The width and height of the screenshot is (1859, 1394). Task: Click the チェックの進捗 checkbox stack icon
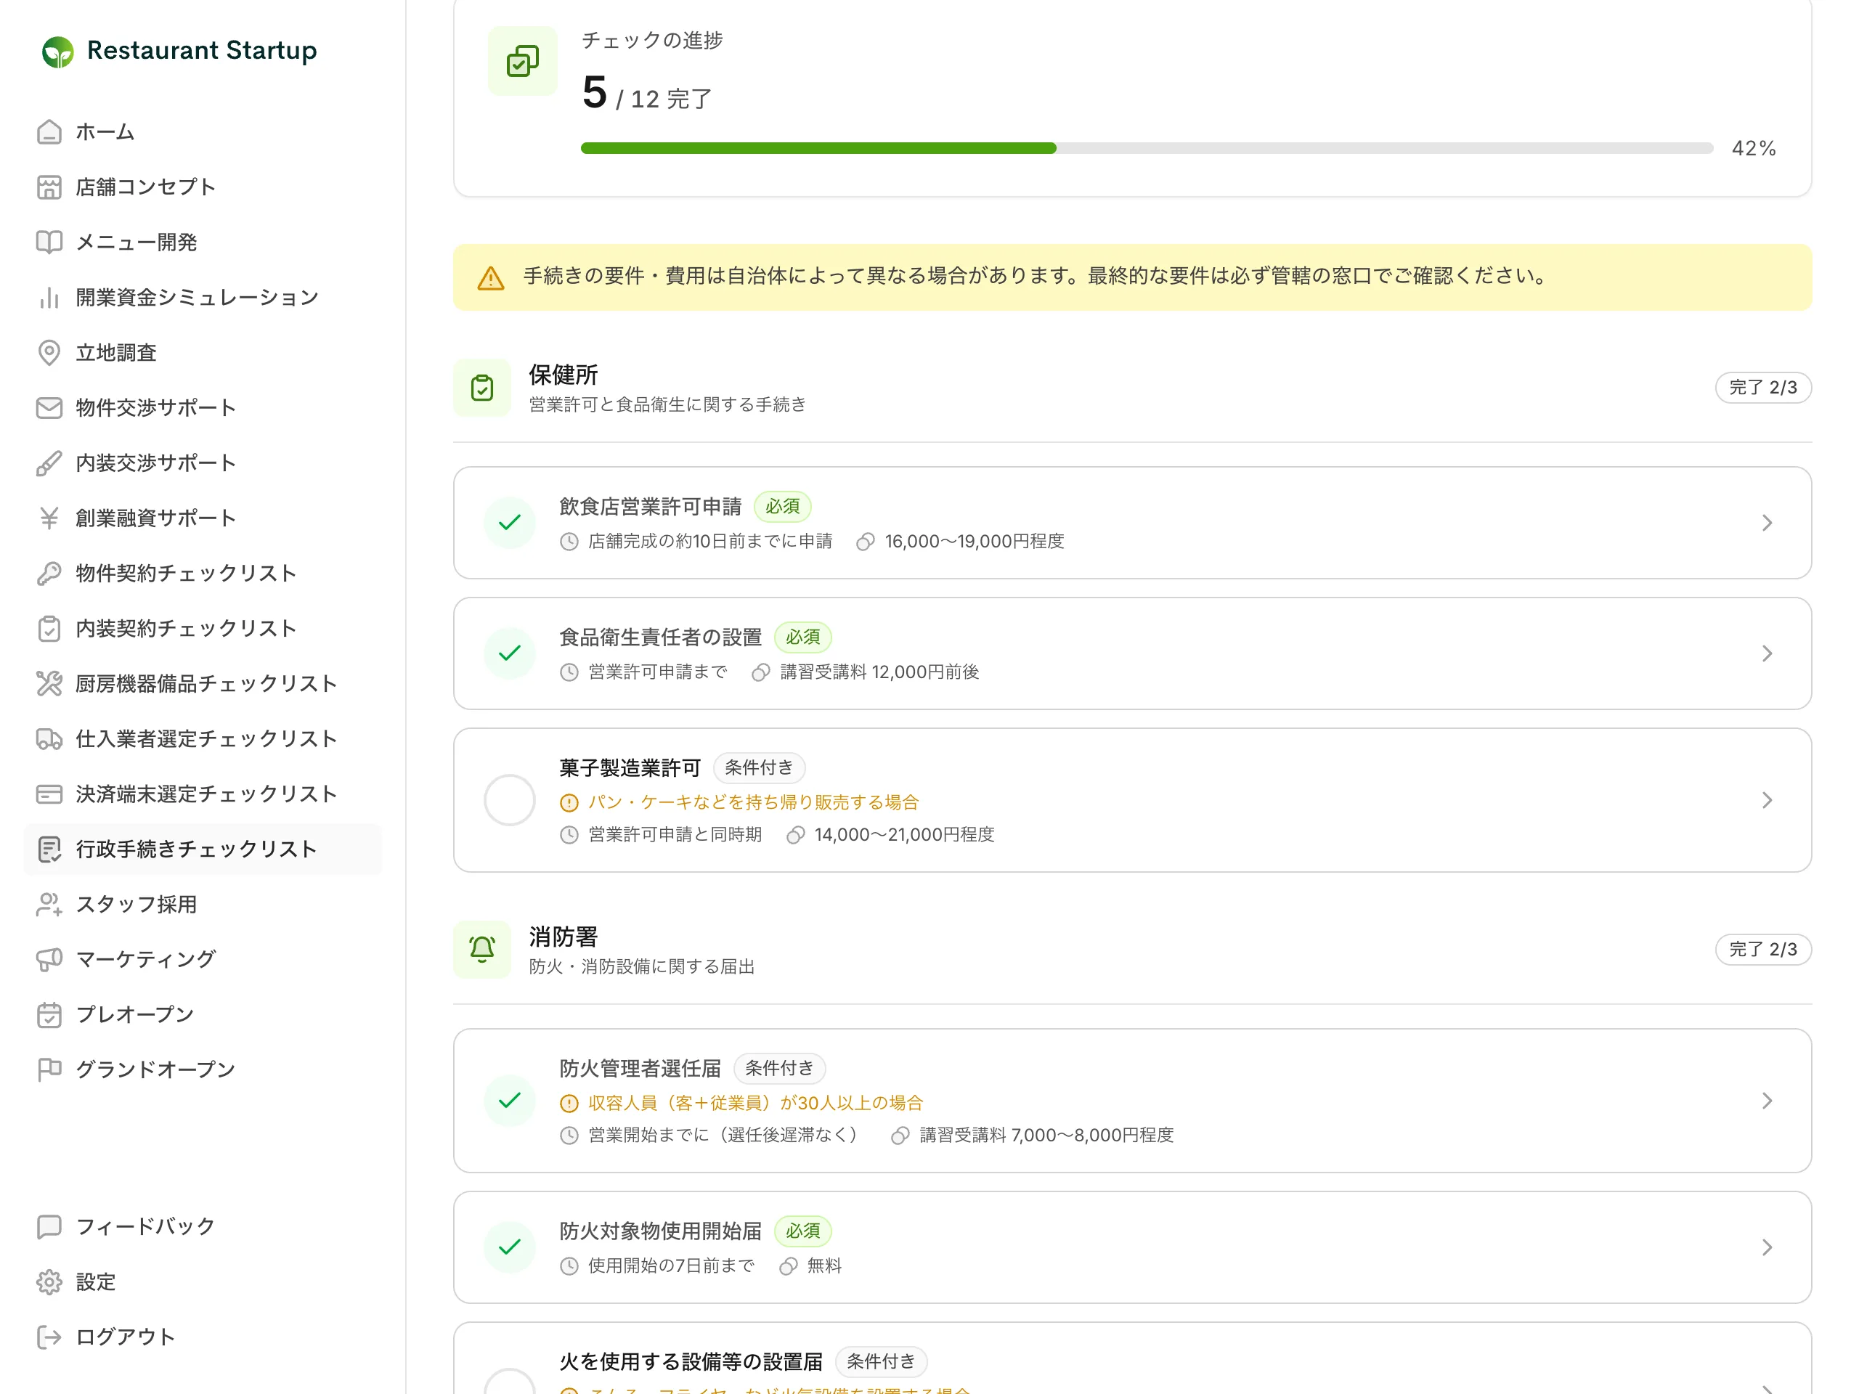pos(523,61)
